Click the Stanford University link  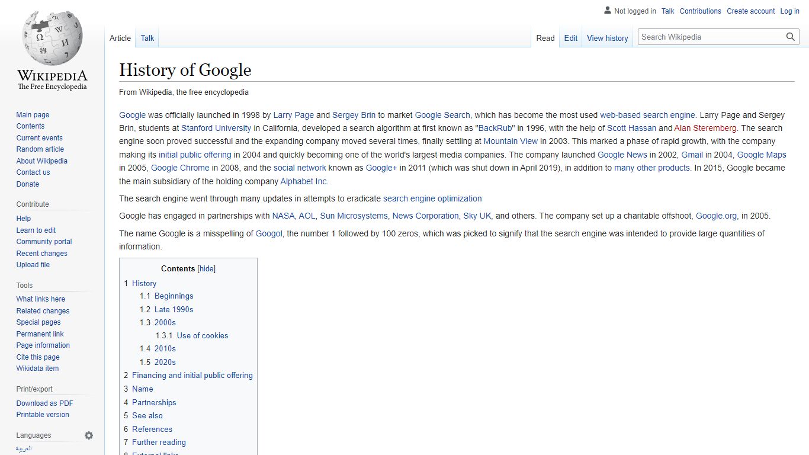click(x=217, y=128)
